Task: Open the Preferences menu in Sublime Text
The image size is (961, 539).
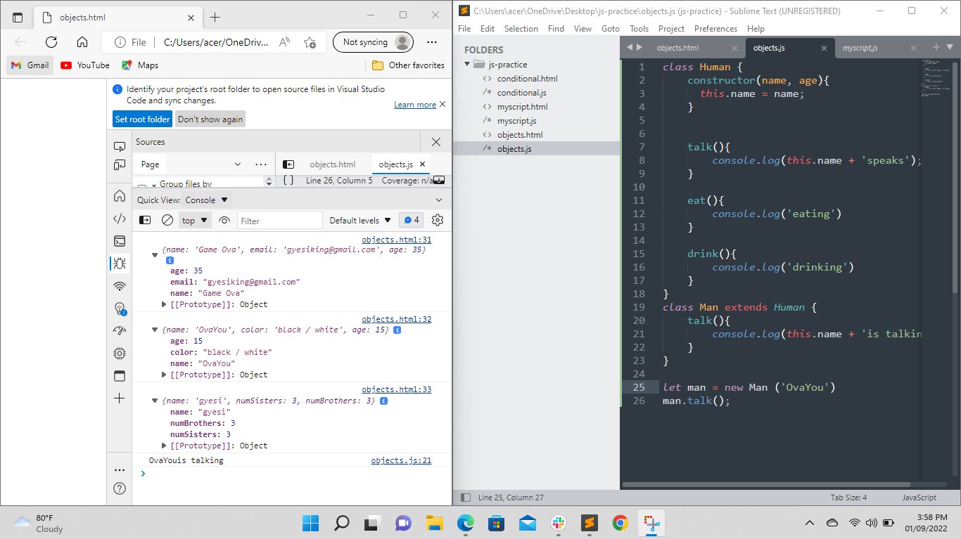Action: point(715,29)
